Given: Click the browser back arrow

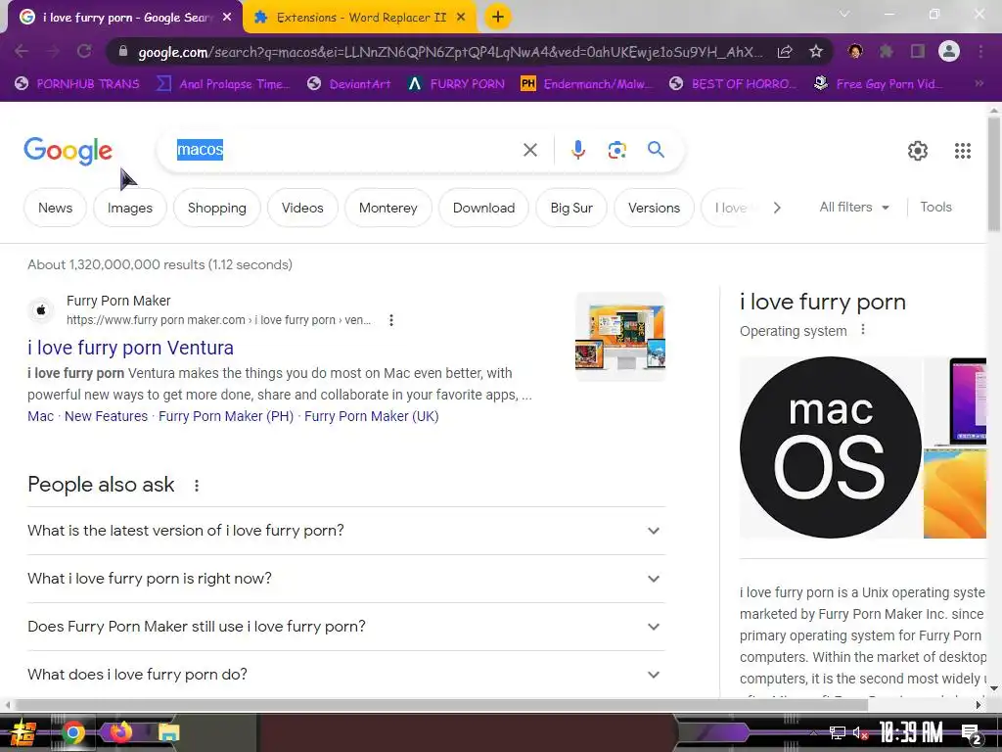Looking at the screenshot, I should tap(22, 51).
